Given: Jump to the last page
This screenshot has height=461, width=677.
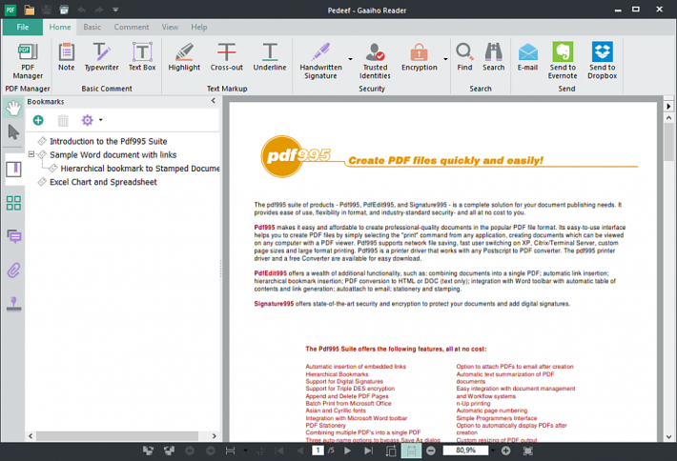Looking at the screenshot, I should coord(368,451).
